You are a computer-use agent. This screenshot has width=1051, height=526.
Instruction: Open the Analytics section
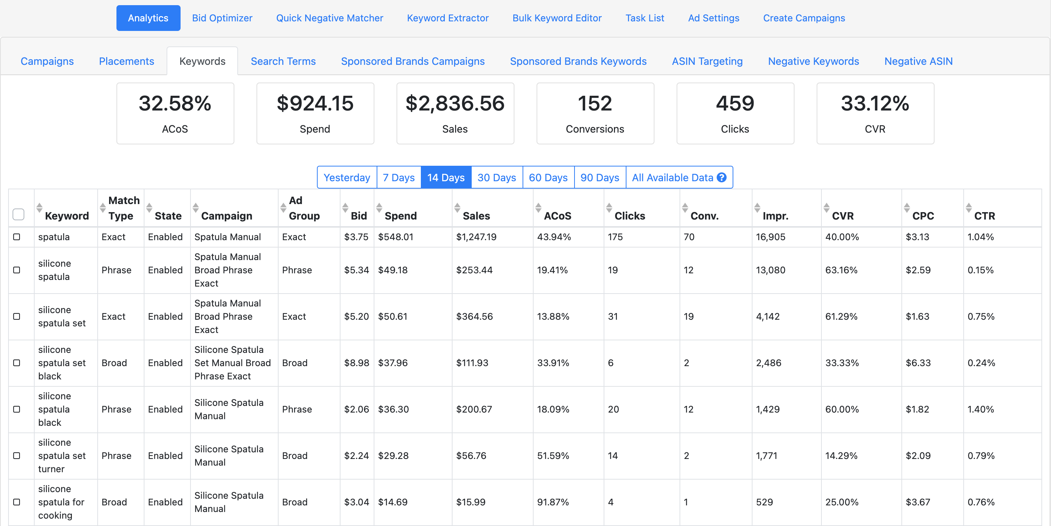coord(148,18)
